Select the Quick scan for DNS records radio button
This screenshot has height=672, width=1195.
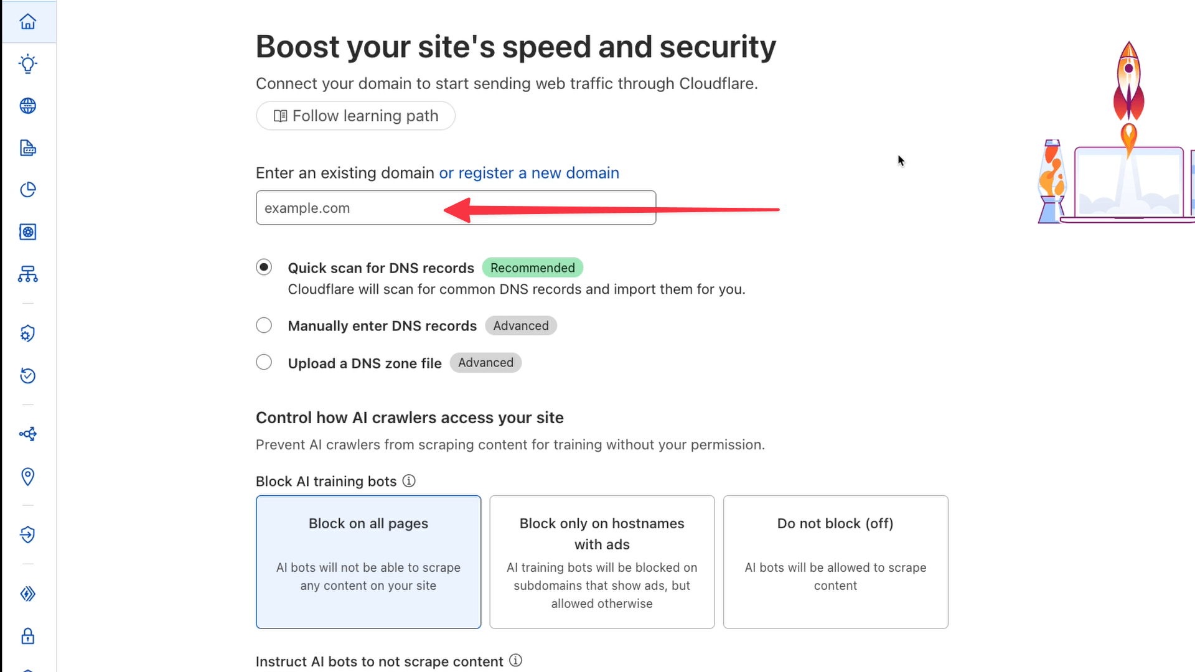pos(264,267)
